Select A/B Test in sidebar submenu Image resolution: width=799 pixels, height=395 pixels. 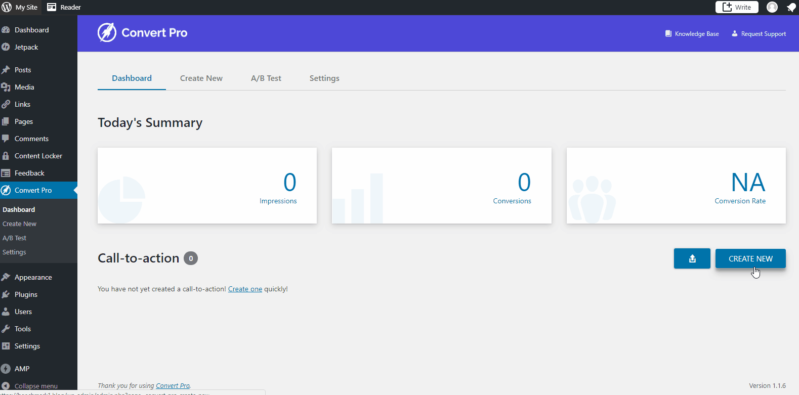(x=14, y=238)
